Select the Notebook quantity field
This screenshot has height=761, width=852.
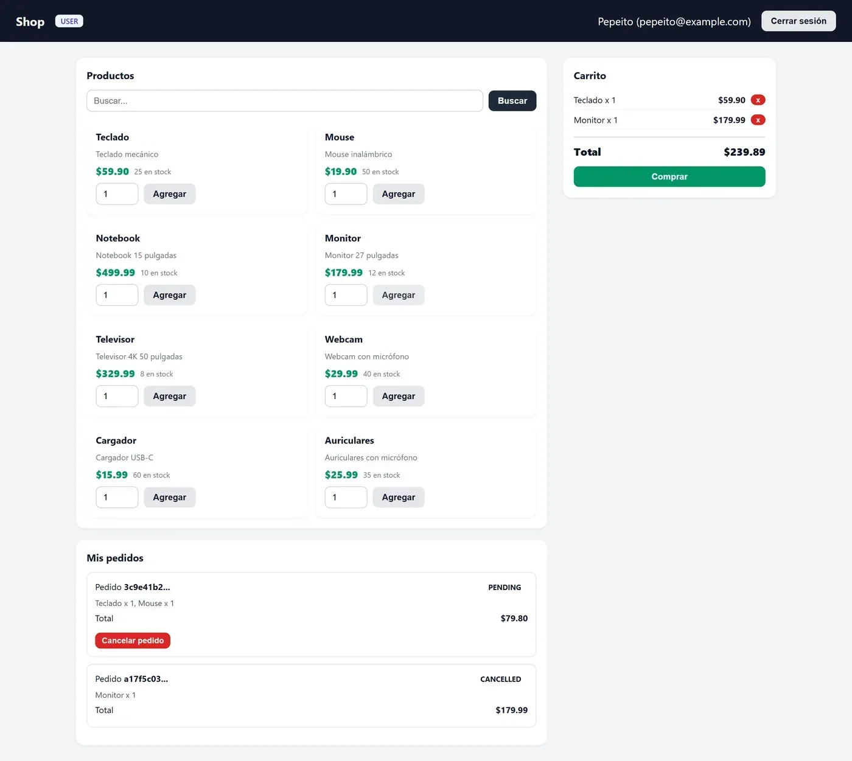click(117, 295)
